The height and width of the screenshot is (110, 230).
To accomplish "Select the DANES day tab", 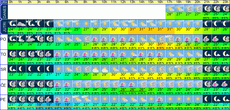I will click(4, 12).
